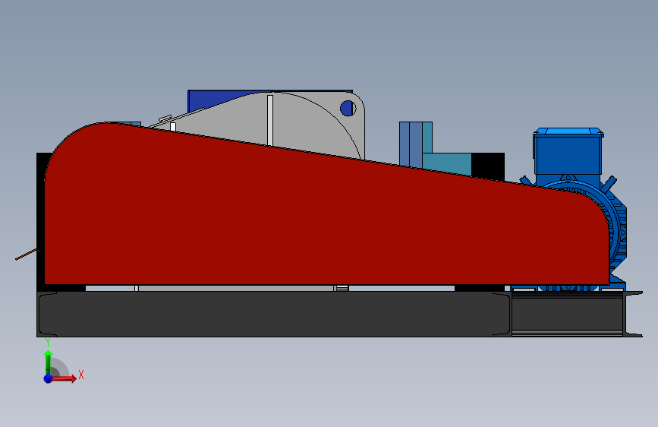Select the blue electric motor terminal box

568,151
